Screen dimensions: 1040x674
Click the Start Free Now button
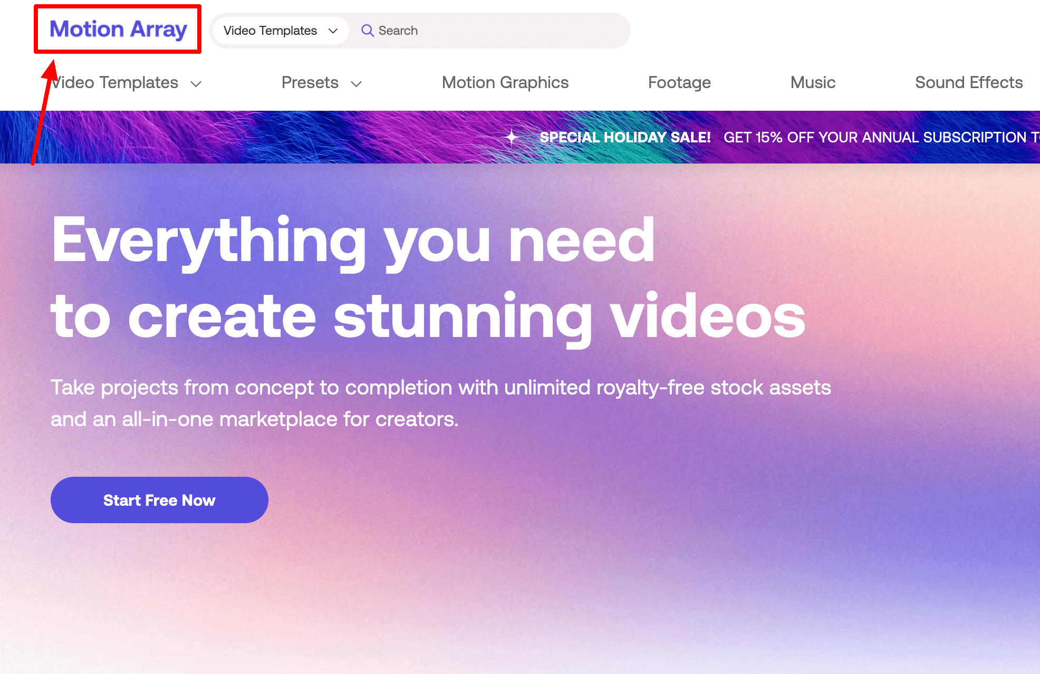(159, 500)
